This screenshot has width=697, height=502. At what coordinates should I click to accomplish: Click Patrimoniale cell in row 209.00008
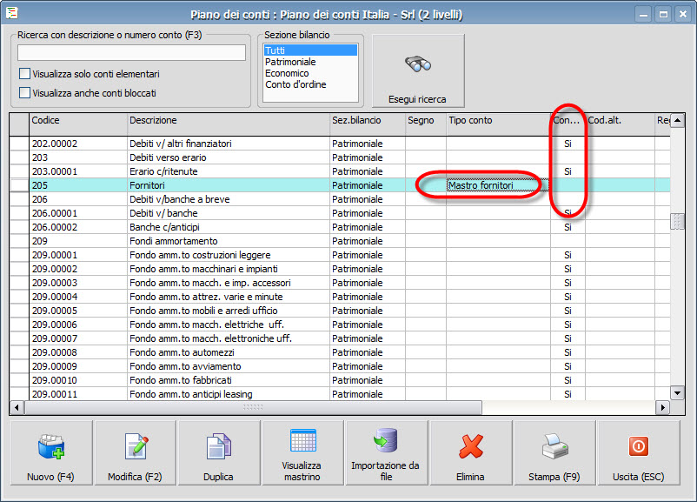point(367,352)
